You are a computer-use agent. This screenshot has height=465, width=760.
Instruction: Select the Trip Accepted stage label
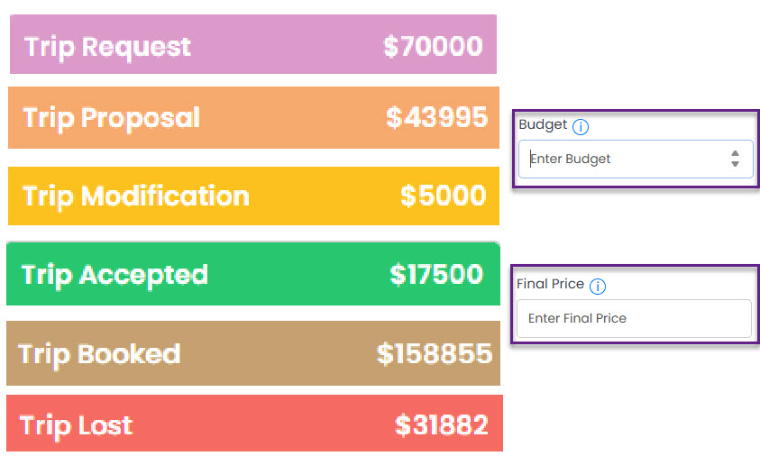(114, 275)
